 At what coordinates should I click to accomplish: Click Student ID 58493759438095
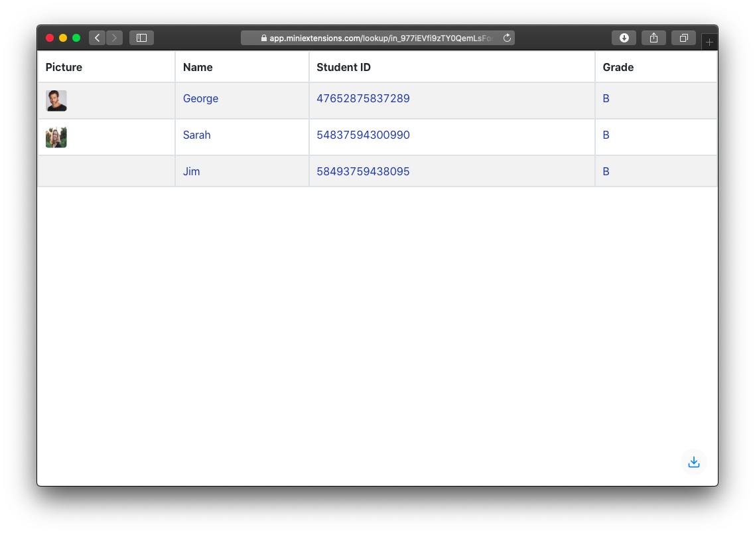363,172
